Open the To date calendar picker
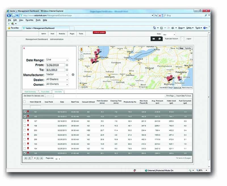 coord(67,70)
